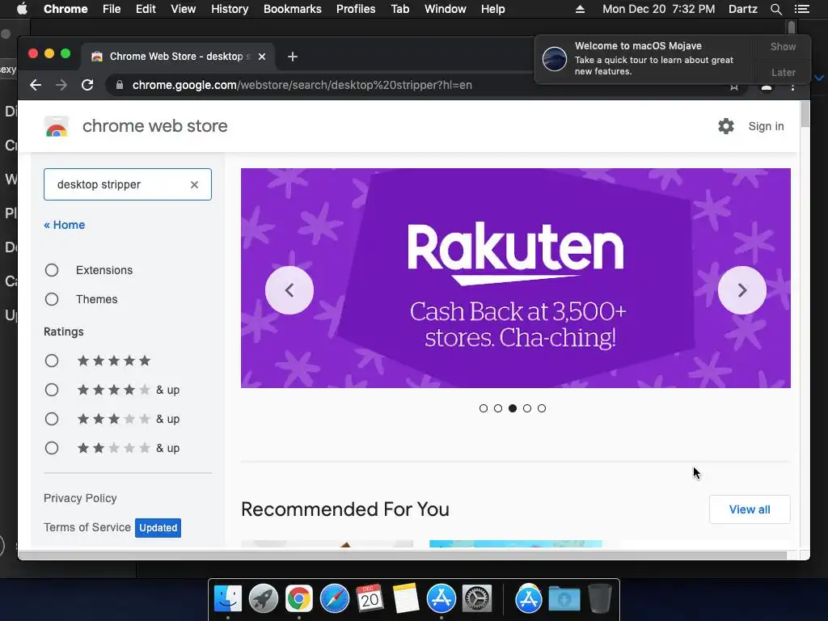
Task: Reload the page with the refresh icon
Action: [x=87, y=85]
